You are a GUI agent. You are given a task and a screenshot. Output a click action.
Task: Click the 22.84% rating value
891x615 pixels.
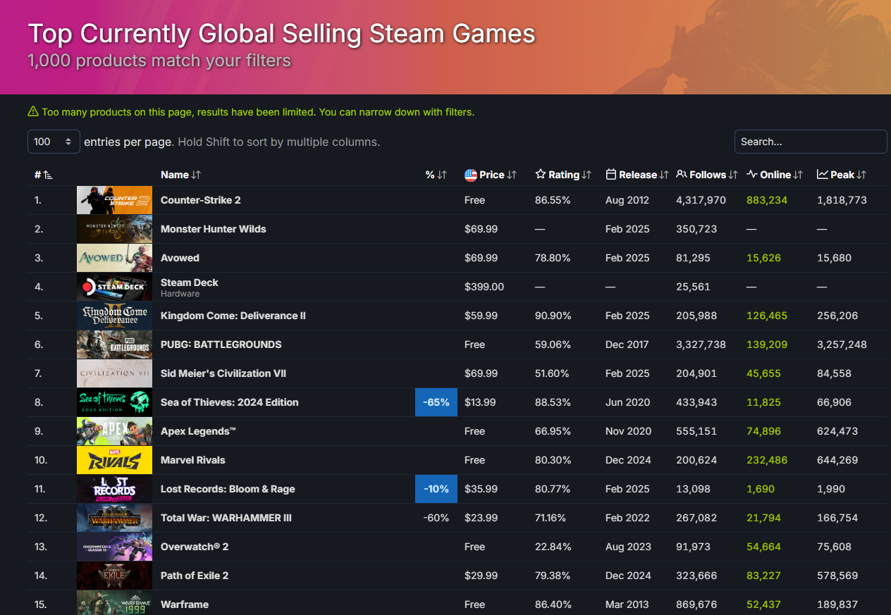(553, 547)
